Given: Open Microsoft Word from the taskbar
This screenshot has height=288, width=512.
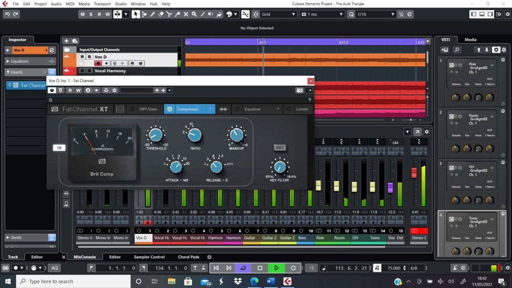Looking at the screenshot, I should 271,282.
